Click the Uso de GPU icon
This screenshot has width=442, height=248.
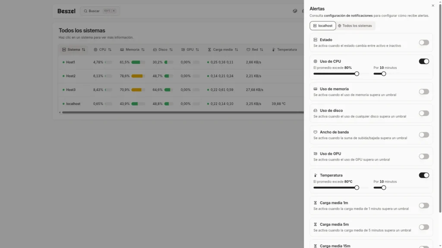click(x=316, y=154)
